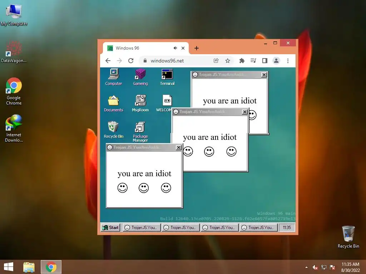This screenshot has height=274, width=366.
Task: Close the middle Trojan popup window
Action: pyautogui.click(x=244, y=112)
